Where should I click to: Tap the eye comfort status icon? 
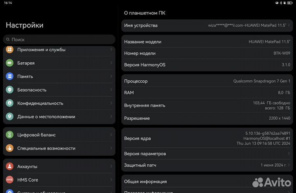(277, 3)
